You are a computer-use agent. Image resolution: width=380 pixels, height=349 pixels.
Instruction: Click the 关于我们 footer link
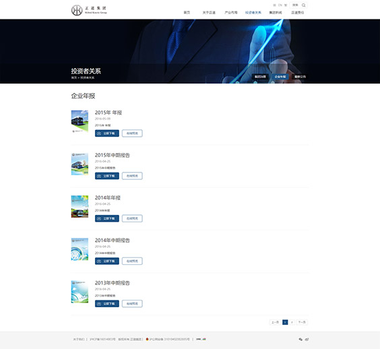[79, 340]
